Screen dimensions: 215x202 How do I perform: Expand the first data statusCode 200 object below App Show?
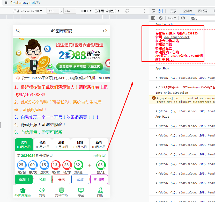[157, 78]
